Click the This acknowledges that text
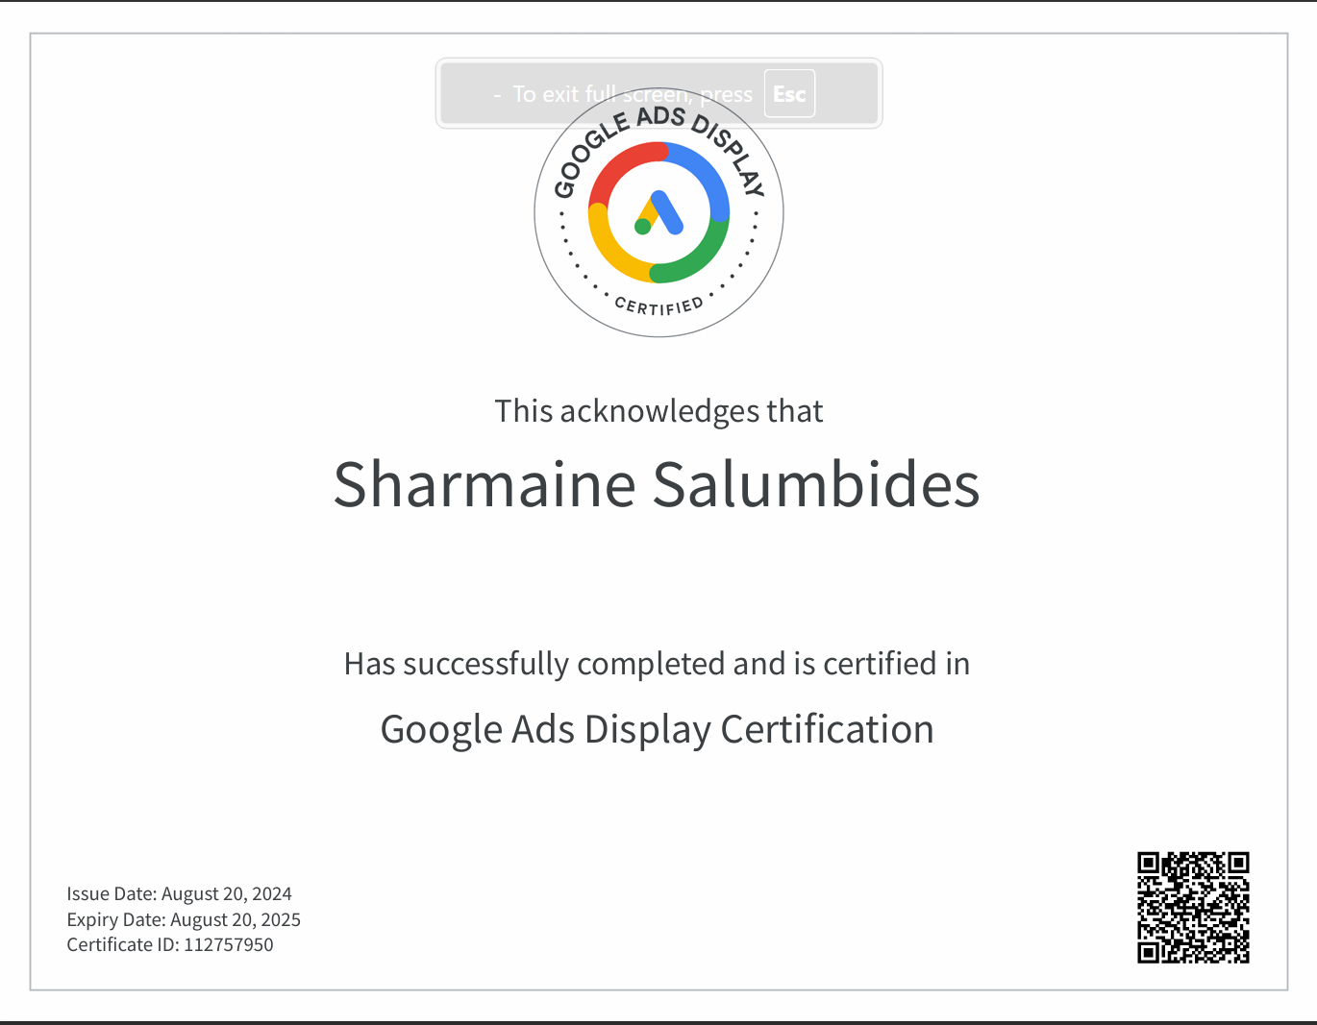 coord(659,410)
